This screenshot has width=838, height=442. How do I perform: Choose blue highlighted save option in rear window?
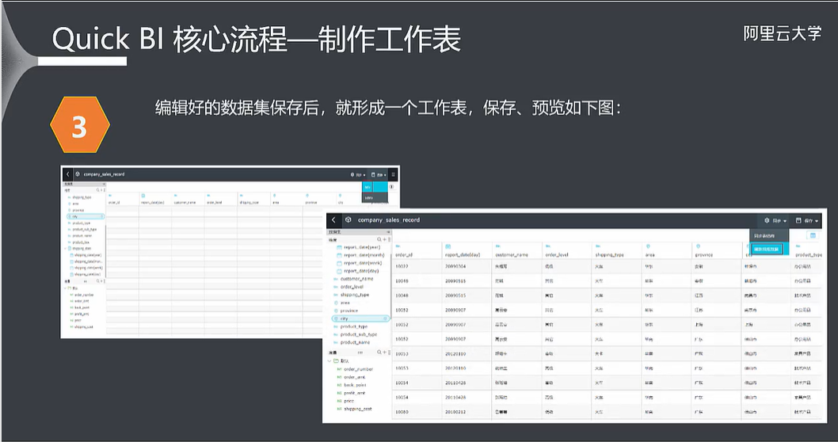pyautogui.click(x=375, y=187)
